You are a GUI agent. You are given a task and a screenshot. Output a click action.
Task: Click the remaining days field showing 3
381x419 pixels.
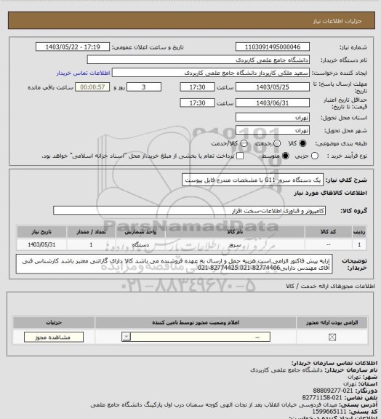[x=144, y=87]
